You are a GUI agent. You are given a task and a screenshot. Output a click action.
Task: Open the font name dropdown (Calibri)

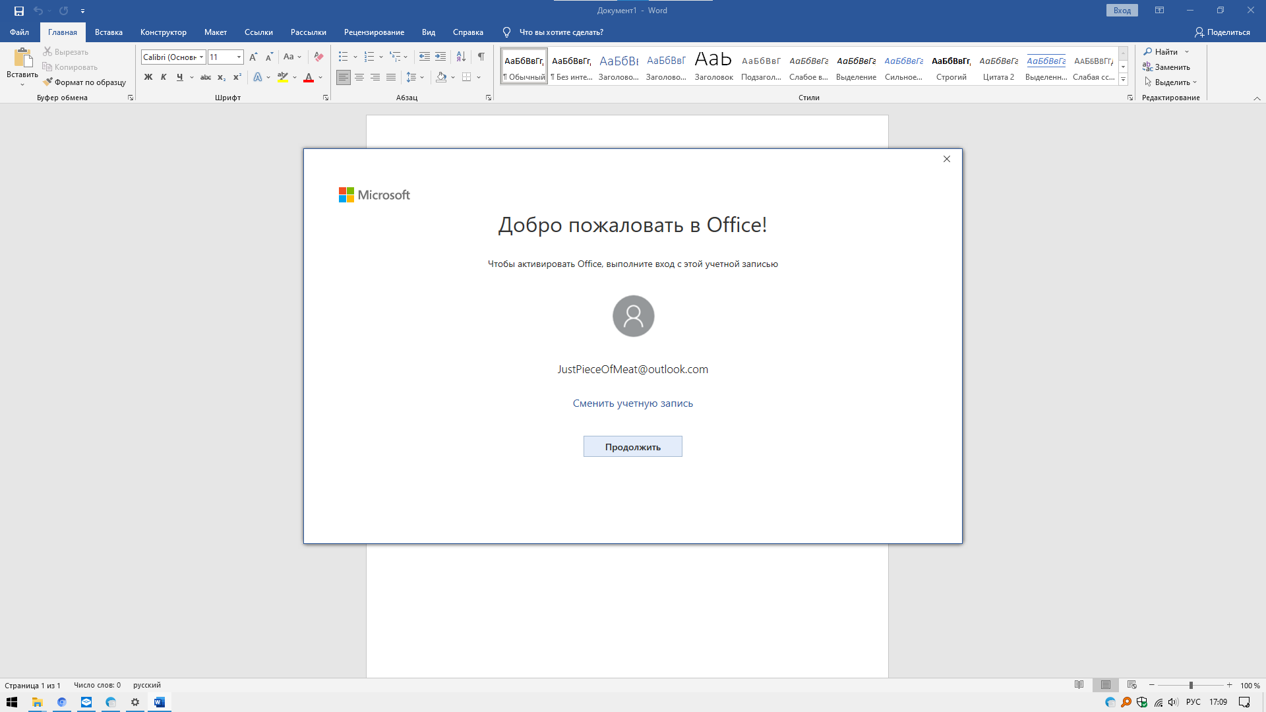point(201,57)
